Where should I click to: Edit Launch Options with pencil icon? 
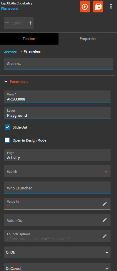click(x=105, y=236)
